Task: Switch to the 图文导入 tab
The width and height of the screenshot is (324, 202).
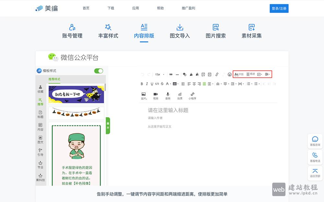Action: pyautogui.click(x=180, y=31)
